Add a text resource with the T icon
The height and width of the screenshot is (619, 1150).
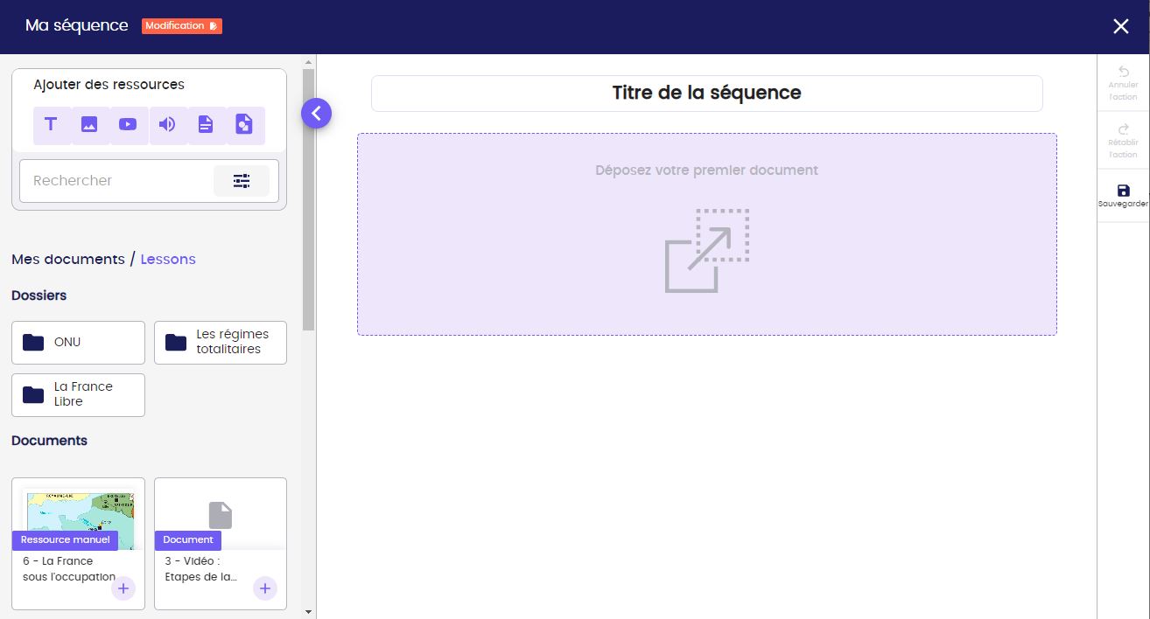tap(51, 125)
